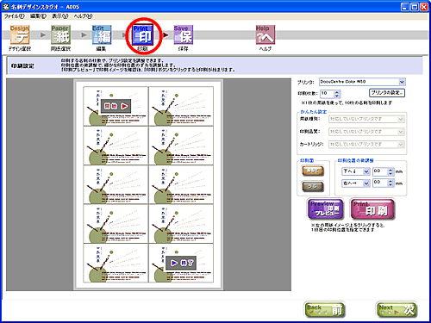Switch to the Edit step icon

(x=102, y=34)
